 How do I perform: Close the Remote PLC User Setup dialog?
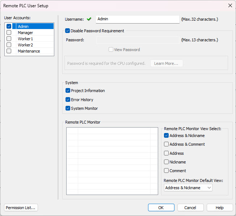coord(230,5)
